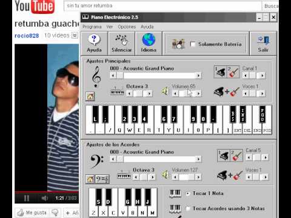
Task: Click the home icon in Ajustes de los Acordes
Action: (x=90, y=179)
